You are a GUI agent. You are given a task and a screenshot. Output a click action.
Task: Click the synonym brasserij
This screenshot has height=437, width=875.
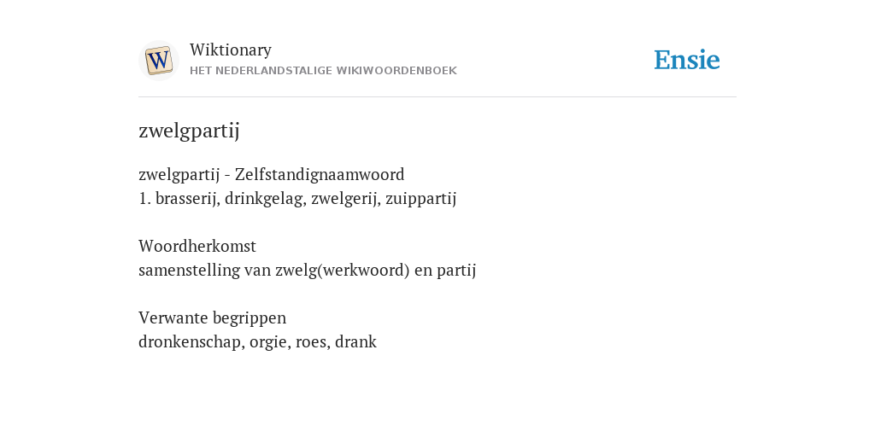(187, 199)
